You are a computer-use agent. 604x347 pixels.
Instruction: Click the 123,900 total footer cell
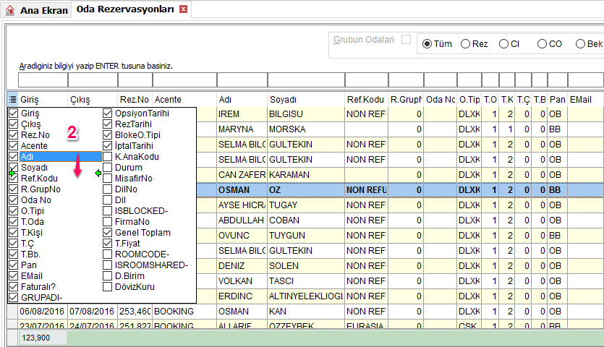click(43, 338)
